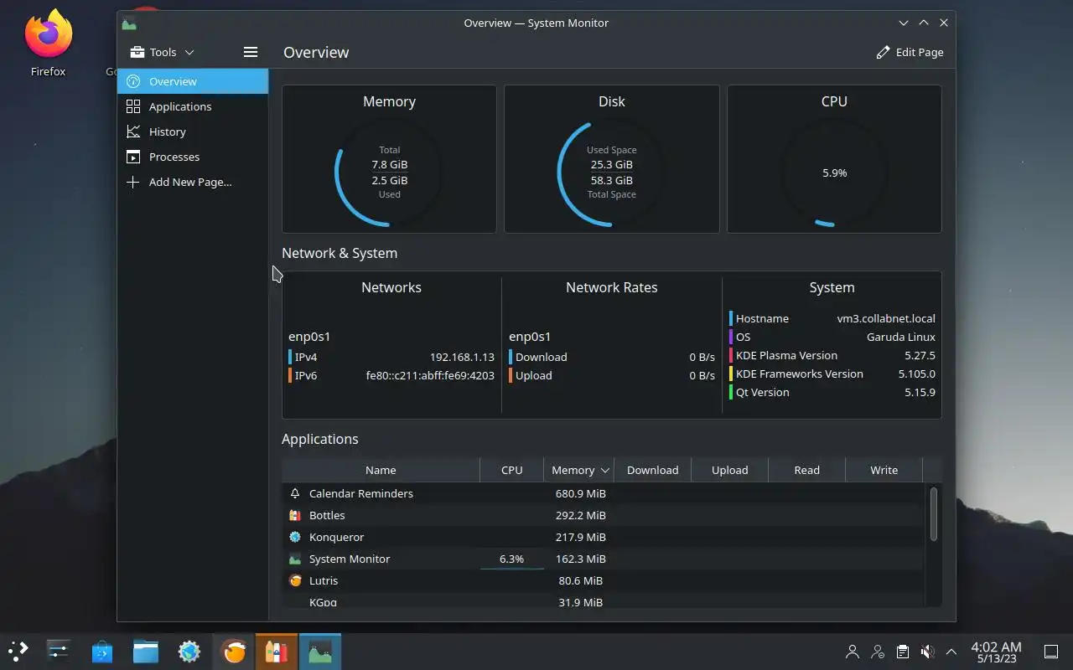Click the IPv6 address value
Screen dimensions: 1073x670
(430, 375)
